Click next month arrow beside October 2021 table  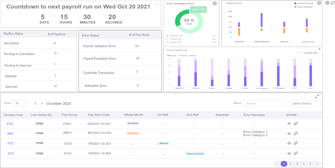pyautogui.click(x=42, y=103)
